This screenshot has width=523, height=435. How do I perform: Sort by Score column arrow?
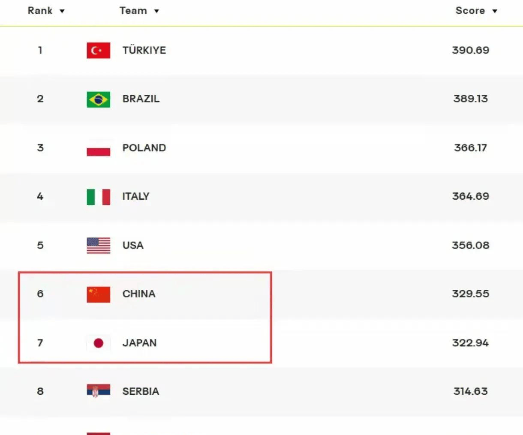coord(495,11)
